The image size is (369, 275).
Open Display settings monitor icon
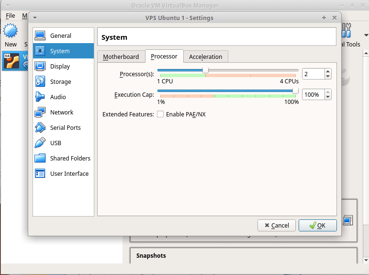coord(40,66)
